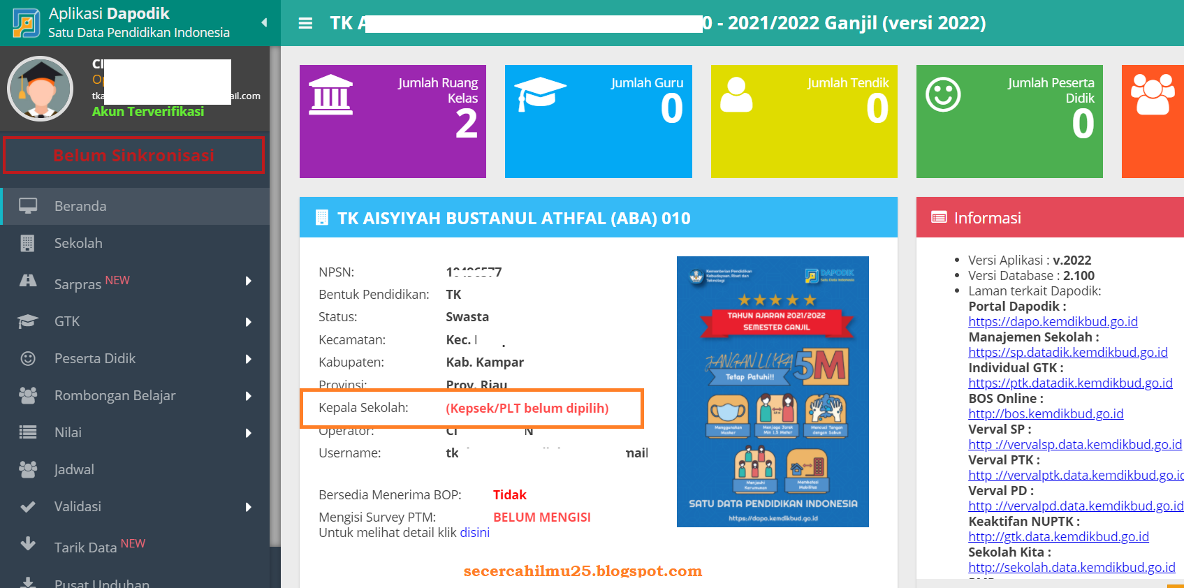Expand the Nilai submenu arrow
1184x588 pixels.
[249, 433]
